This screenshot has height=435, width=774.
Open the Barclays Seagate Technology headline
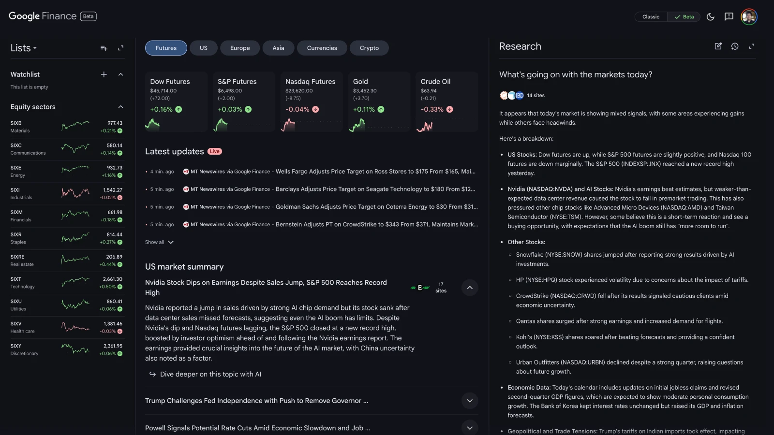(375, 189)
